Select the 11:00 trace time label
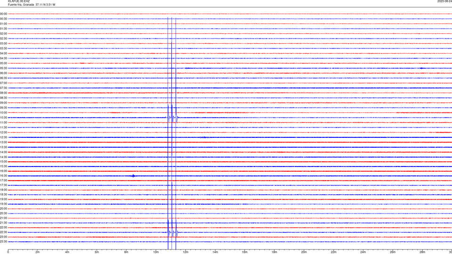 click(x=3, y=122)
